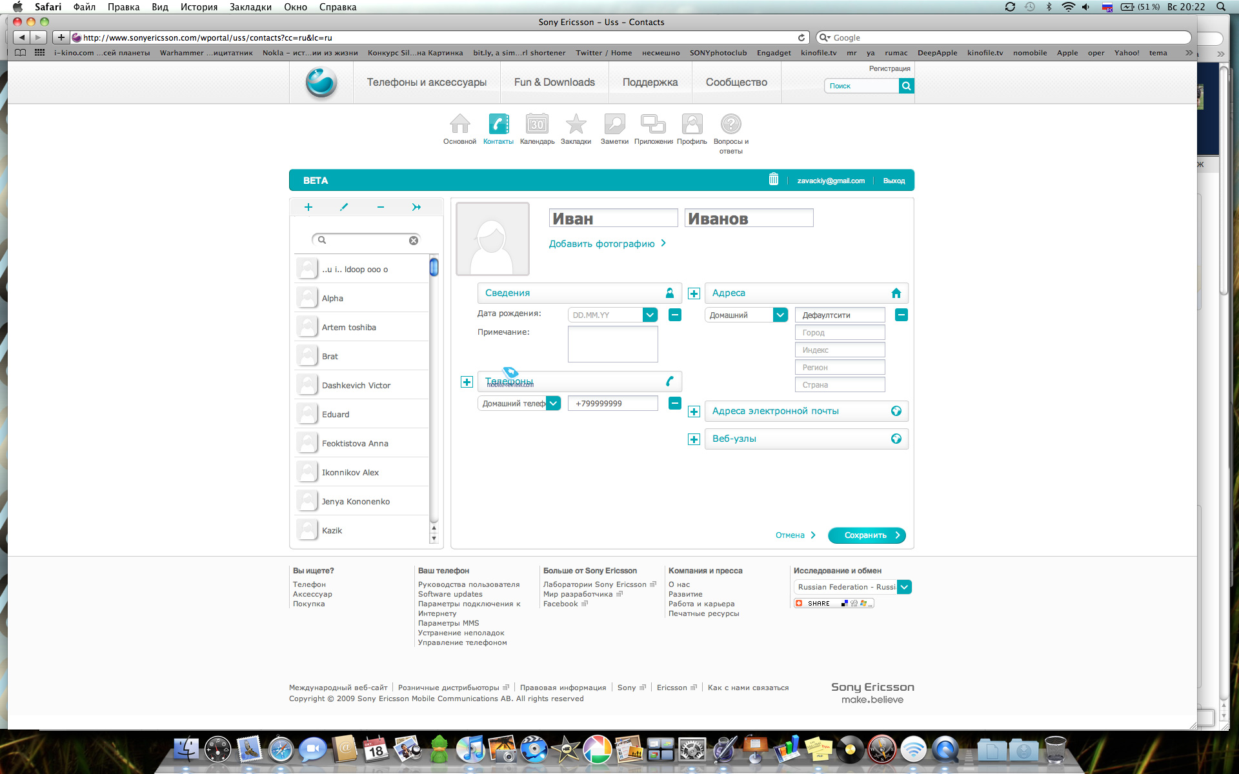Click the Выход logout link
This screenshot has height=774, width=1239.
(x=894, y=181)
